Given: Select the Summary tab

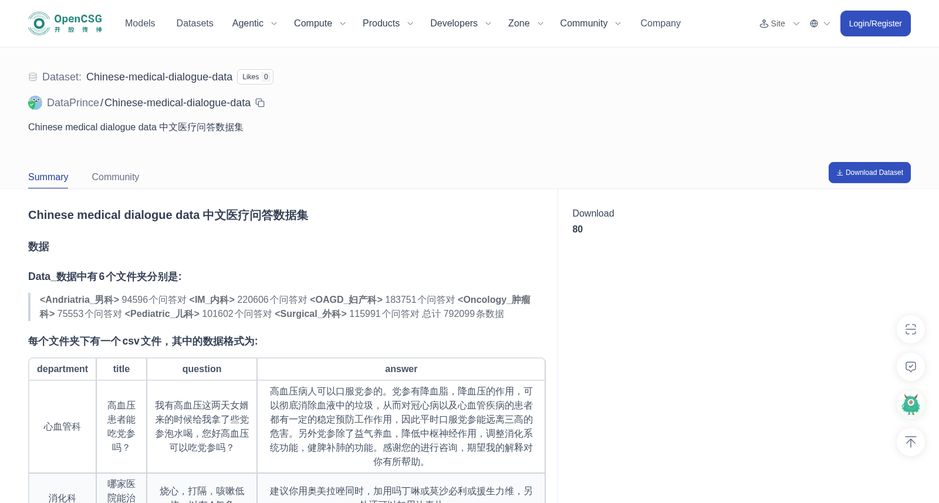Looking at the screenshot, I should [x=48, y=177].
